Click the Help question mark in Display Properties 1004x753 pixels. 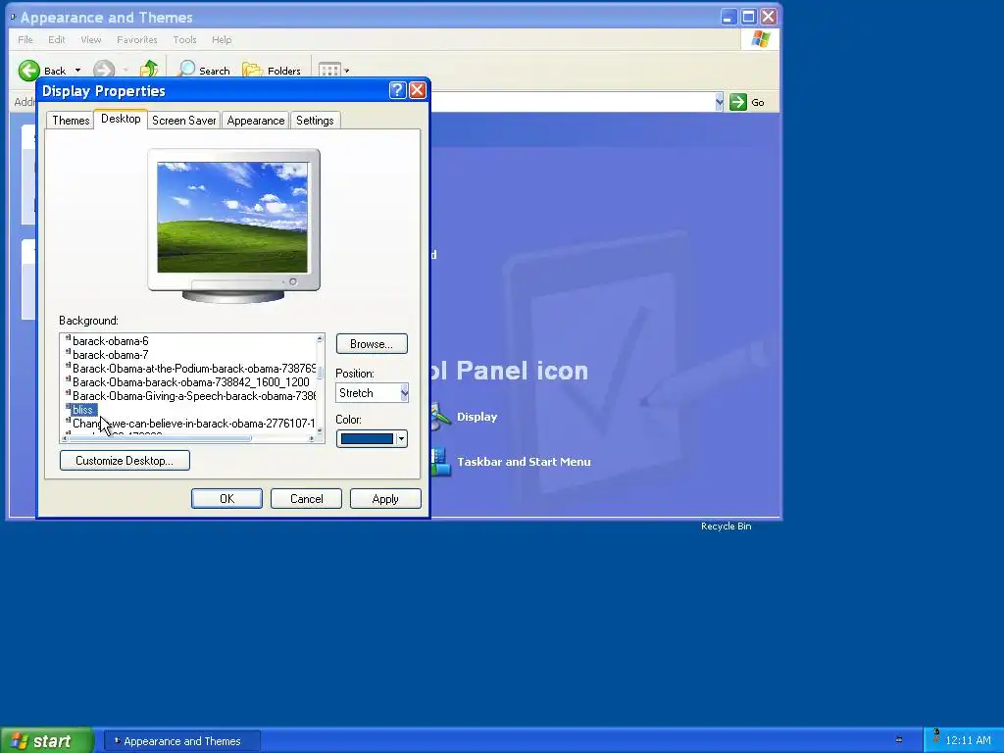[x=397, y=90]
